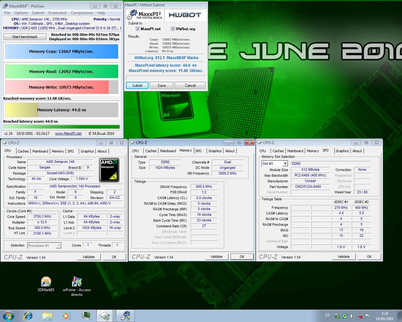Open the Submit menu in MaxxMEM
The image size is (402, 322).
38,13
